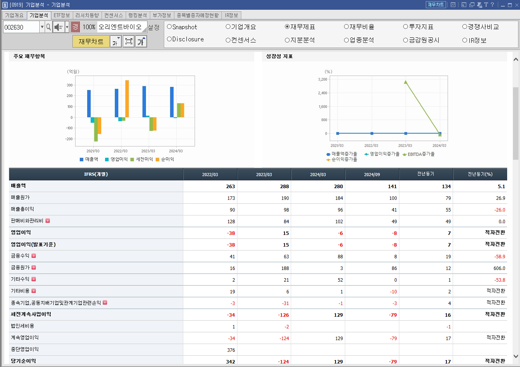Image resolution: width=520 pixels, height=367 pixels.
Task: Switch to the 컨센서스 tab
Action: (x=114, y=15)
